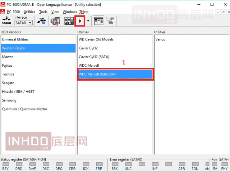Open the Interface SATA0 dropdown
The image size is (230, 172).
(x=30, y=23)
